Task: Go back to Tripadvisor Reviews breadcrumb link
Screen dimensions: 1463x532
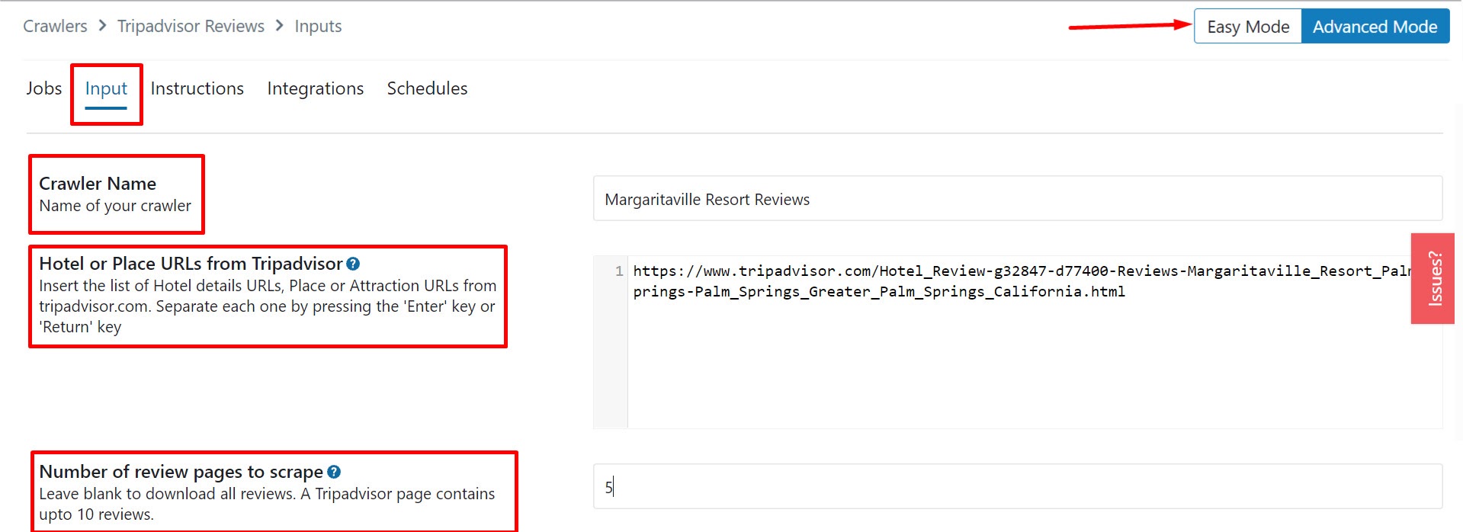Action: pos(191,26)
